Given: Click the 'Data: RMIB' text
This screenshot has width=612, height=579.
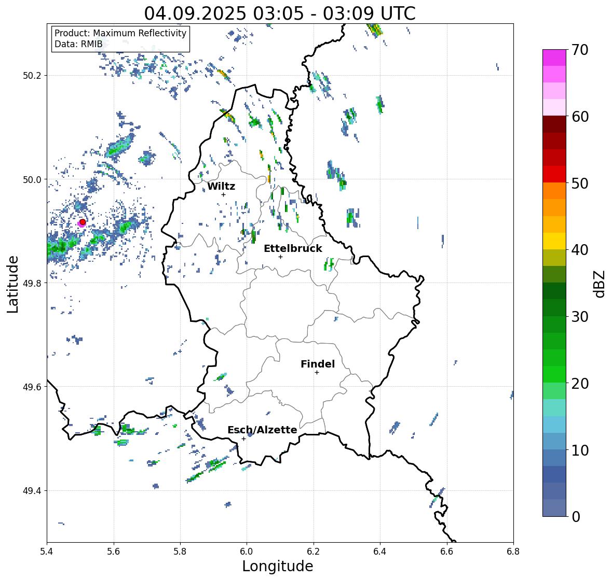Looking at the screenshot, I should (x=78, y=44).
